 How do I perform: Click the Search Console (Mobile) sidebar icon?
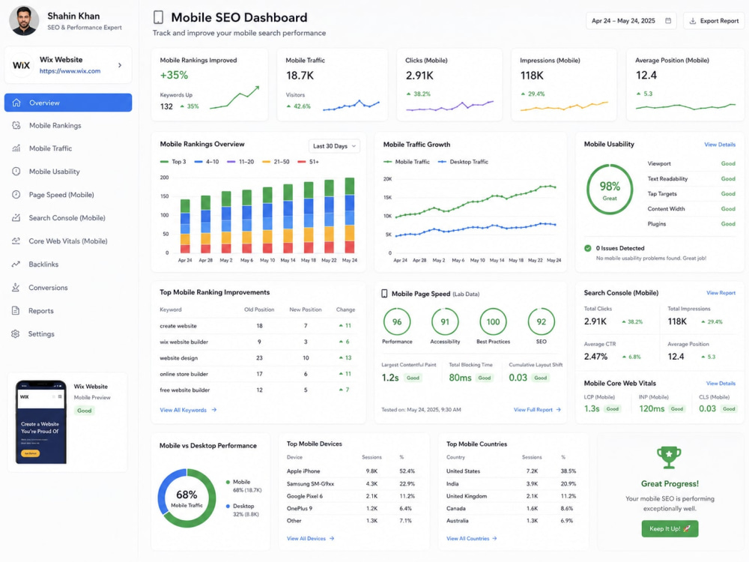click(16, 217)
